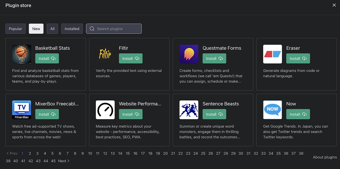Install the Eraser plugin
This screenshot has height=169, width=340.
[x=298, y=59]
